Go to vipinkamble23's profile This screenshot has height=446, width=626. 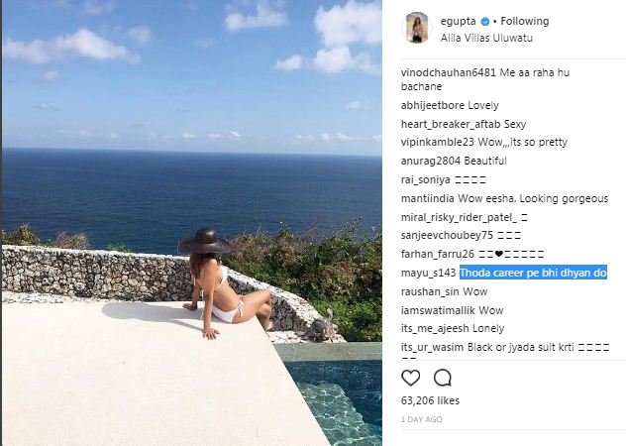click(437, 143)
